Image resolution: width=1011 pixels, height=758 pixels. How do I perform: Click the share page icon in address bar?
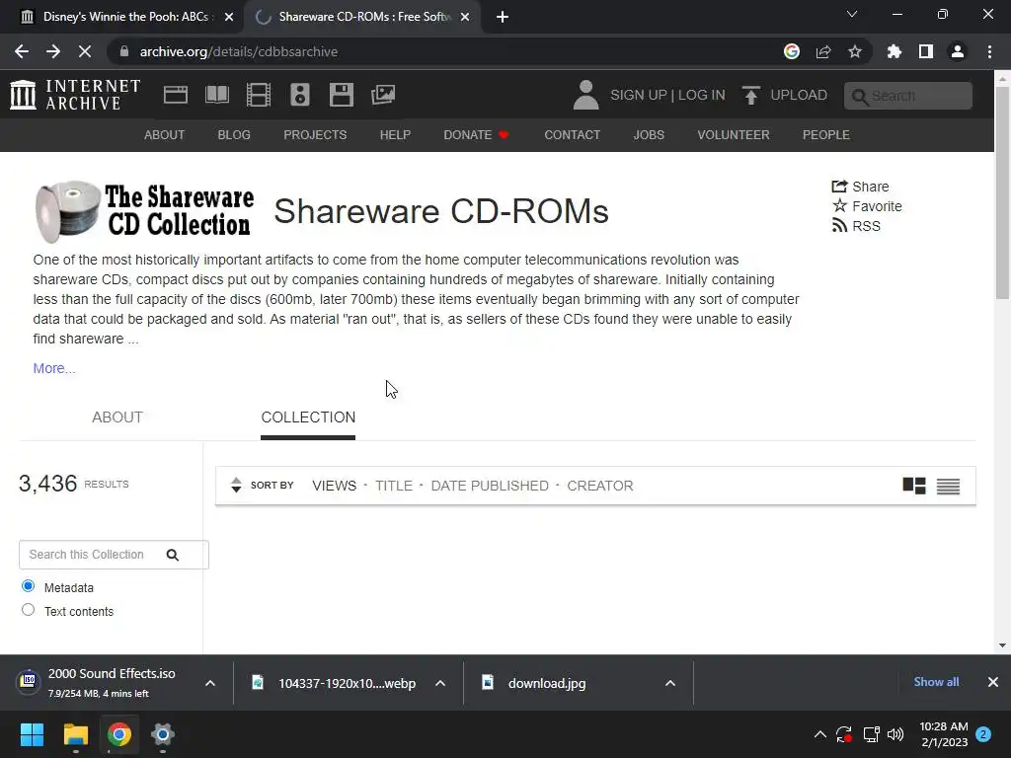823,51
